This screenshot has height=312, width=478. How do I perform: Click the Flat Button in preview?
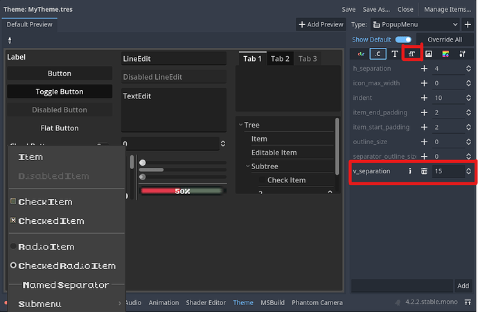point(60,128)
